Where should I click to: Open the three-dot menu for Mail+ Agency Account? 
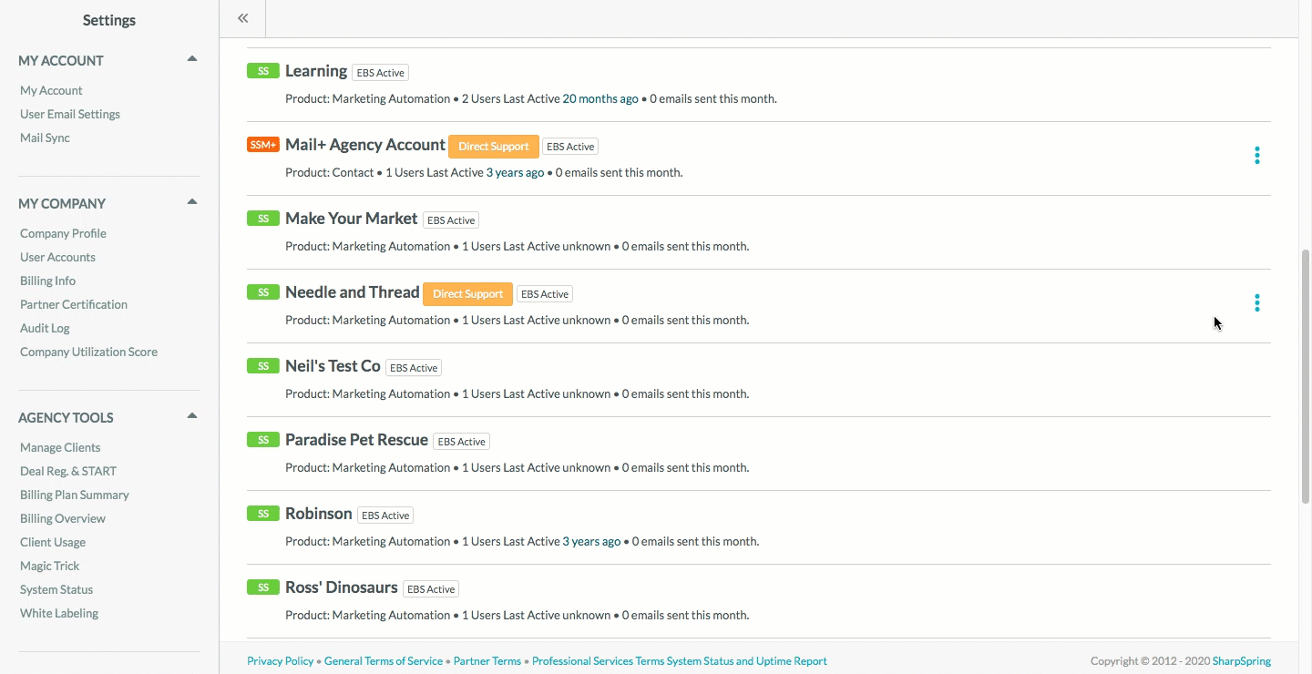pos(1256,156)
